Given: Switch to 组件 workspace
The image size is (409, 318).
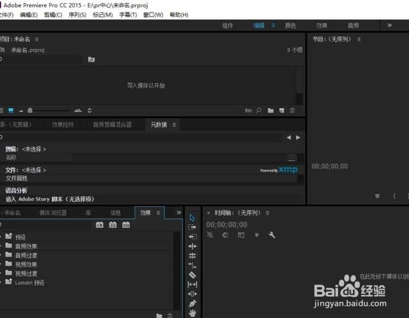Looking at the screenshot, I should 227,25.
